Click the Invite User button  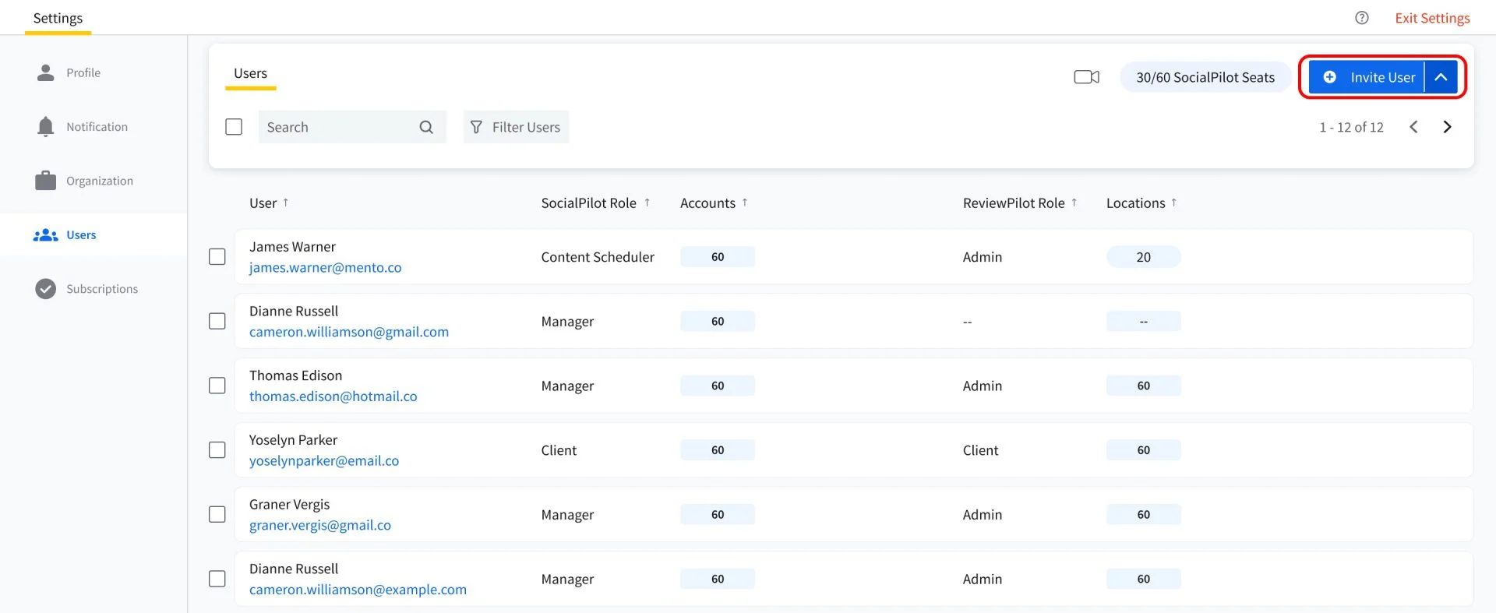click(x=1367, y=77)
